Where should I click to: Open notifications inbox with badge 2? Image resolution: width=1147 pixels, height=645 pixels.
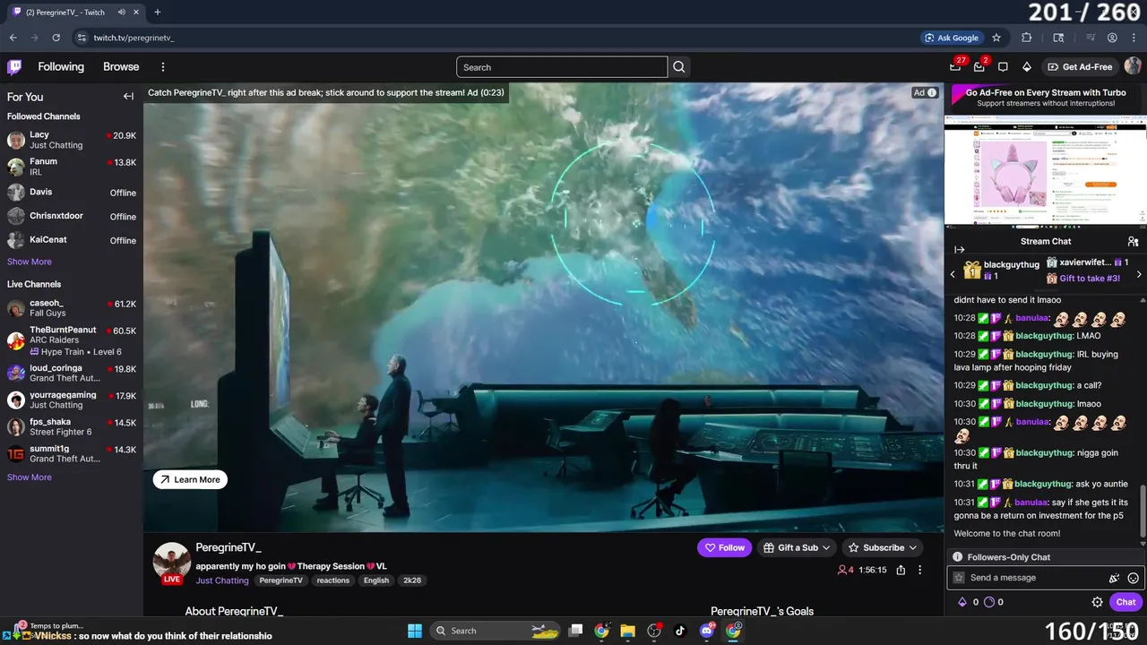[x=979, y=66]
